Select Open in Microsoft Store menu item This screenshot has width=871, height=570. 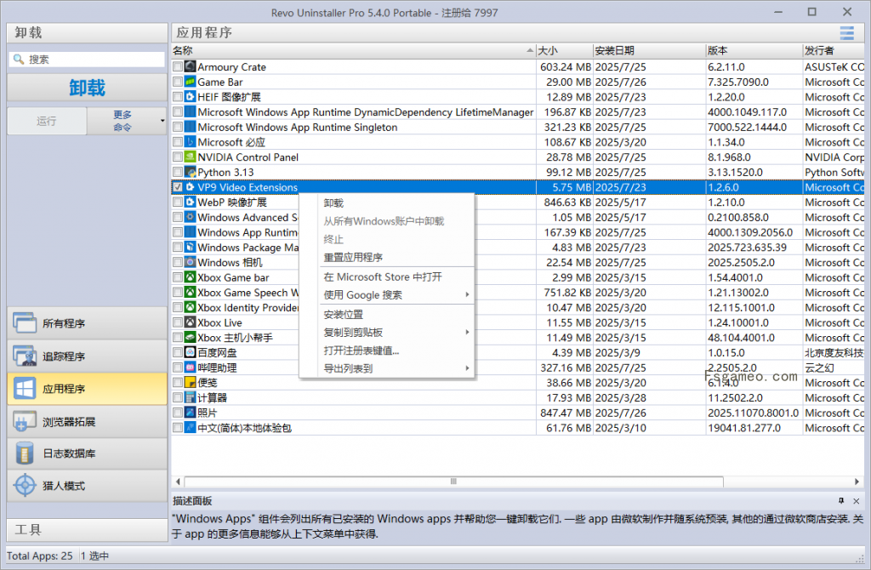[x=383, y=277]
